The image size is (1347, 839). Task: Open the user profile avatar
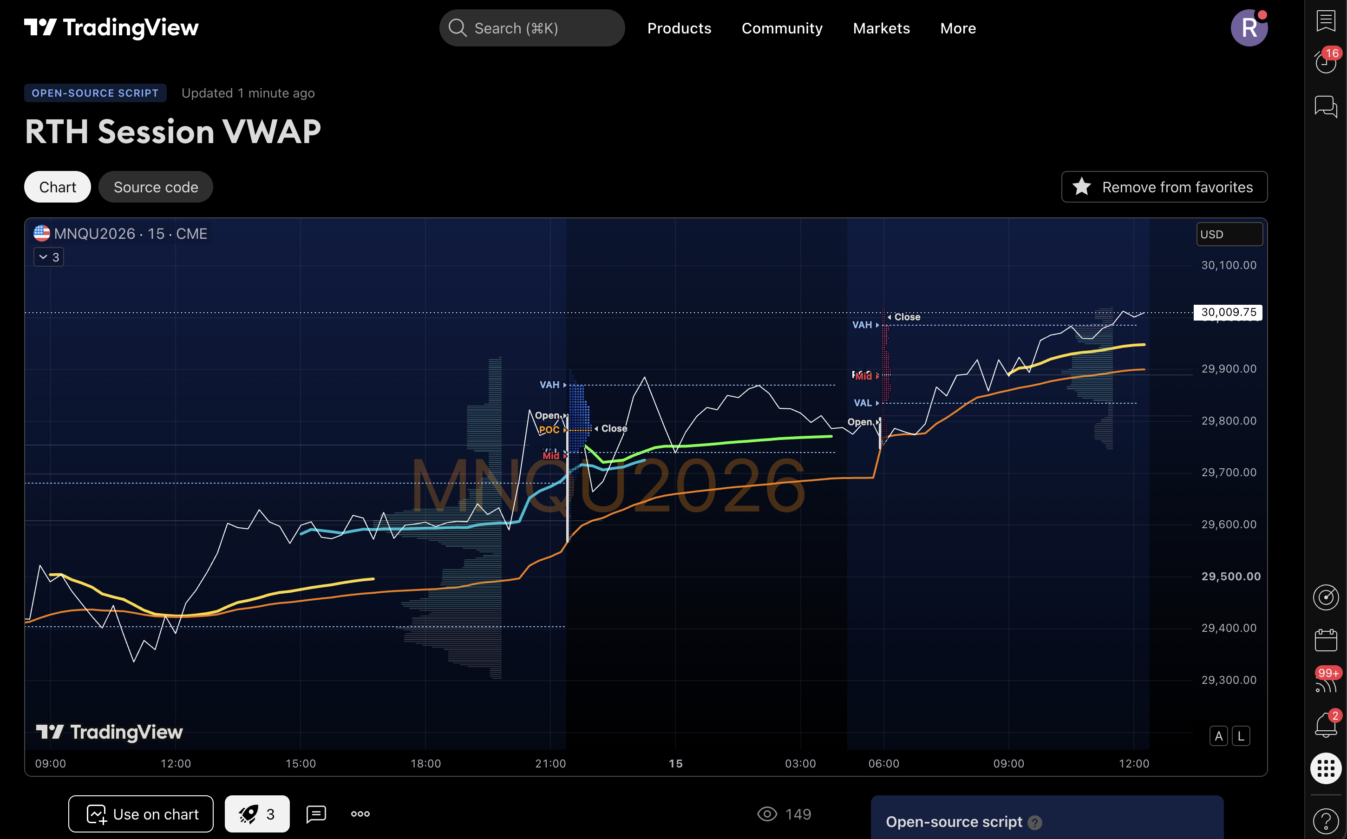click(x=1249, y=28)
